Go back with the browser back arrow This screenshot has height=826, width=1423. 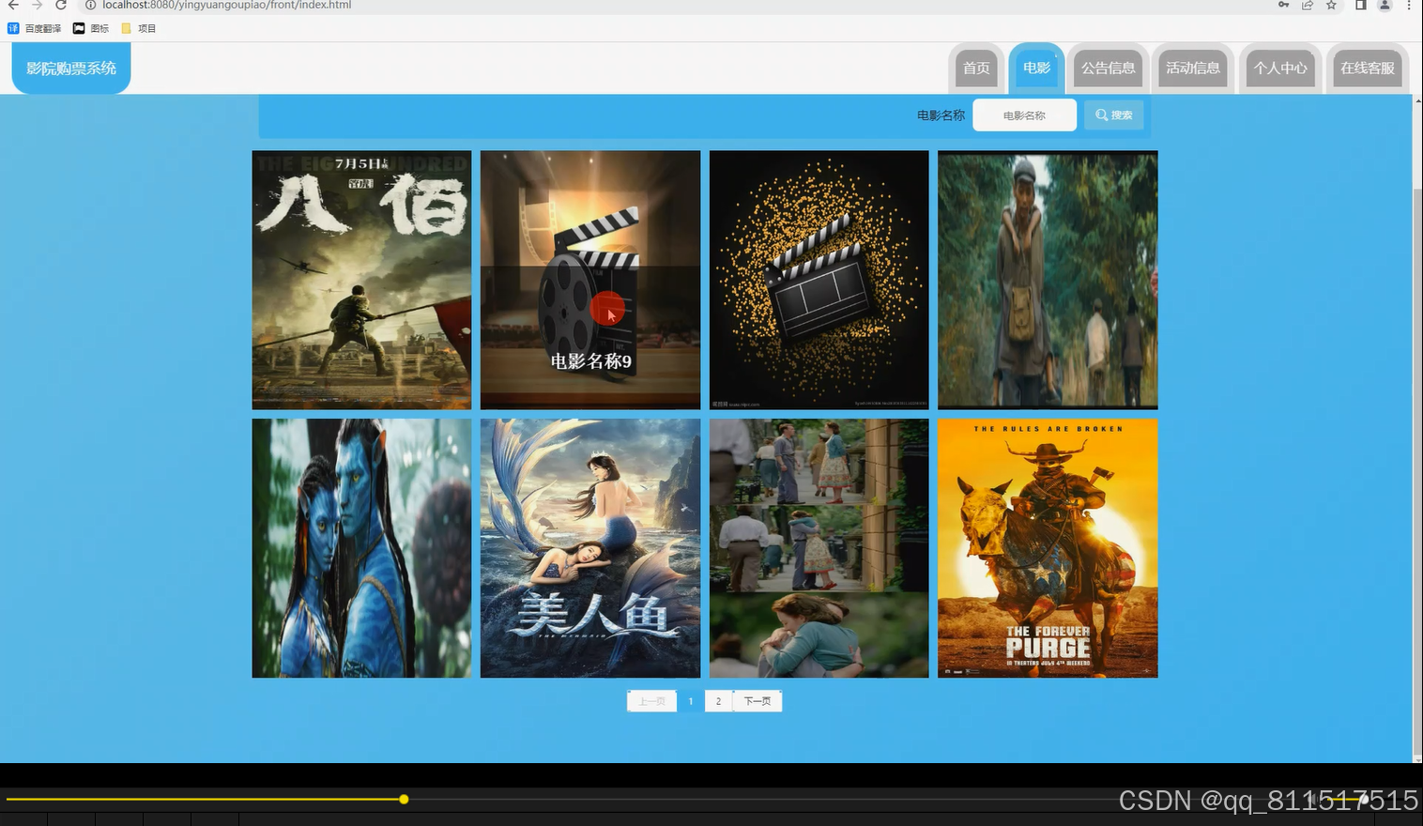point(13,5)
